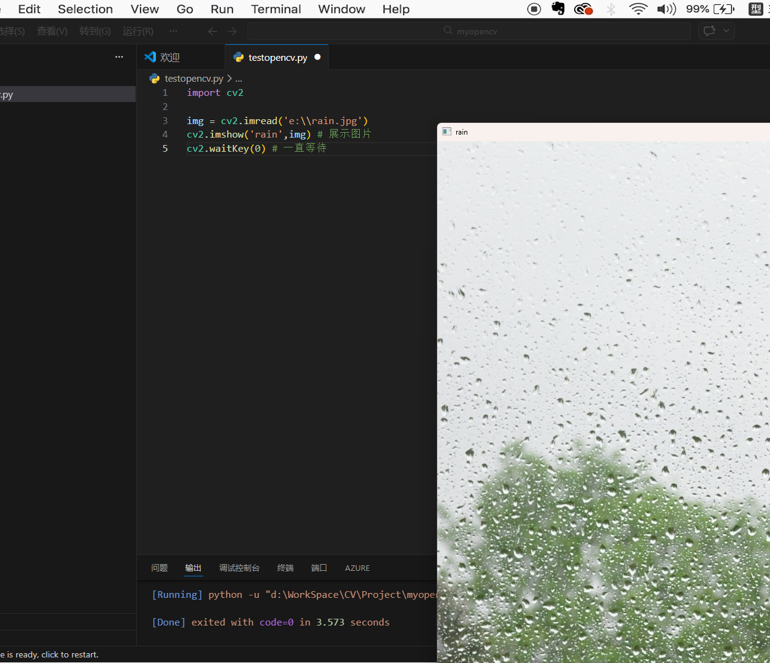Click the myopencv search box
Image resolution: width=770 pixels, height=663 pixels.
pyautogui.click(x=469, y=31)
